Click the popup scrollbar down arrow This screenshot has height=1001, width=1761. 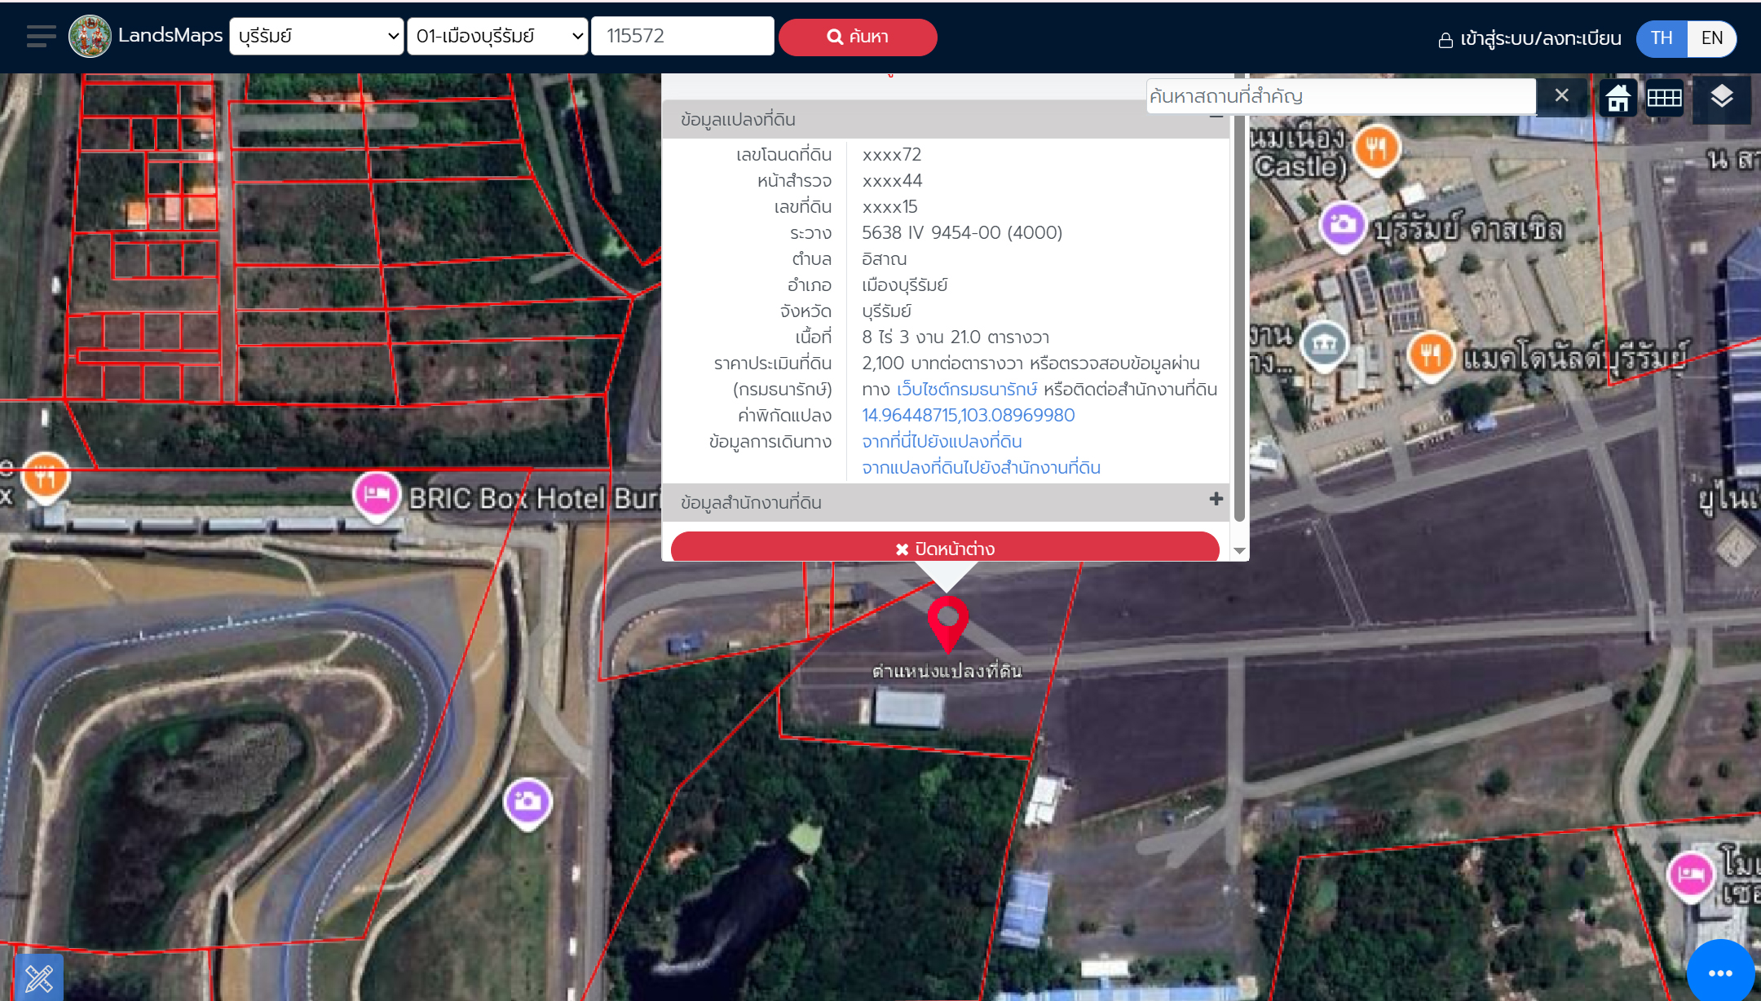(x=1239, y=551)
